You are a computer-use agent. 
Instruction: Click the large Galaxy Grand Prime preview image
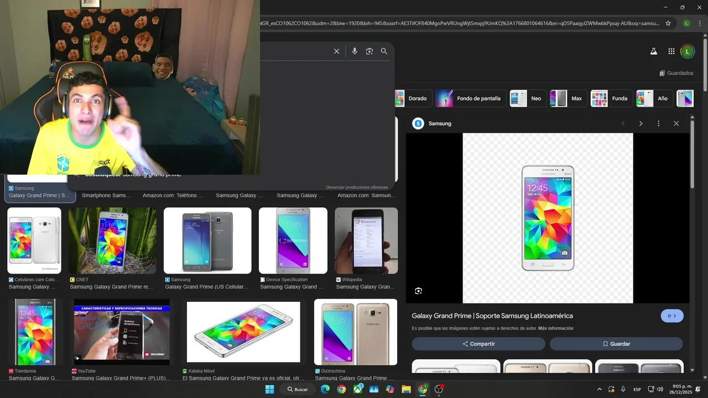[x=548, y=218]
